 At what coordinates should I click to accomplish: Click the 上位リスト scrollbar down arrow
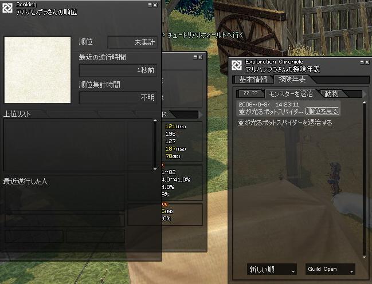[155, 169]
